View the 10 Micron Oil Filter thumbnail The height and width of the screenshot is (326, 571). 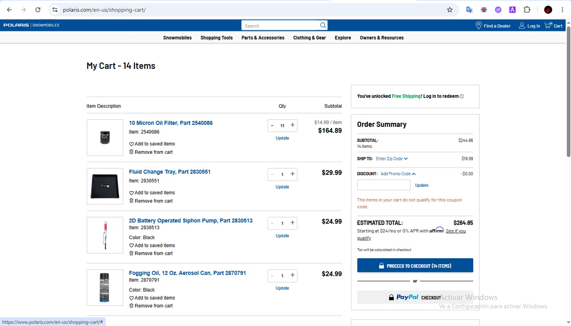(105, 137)
